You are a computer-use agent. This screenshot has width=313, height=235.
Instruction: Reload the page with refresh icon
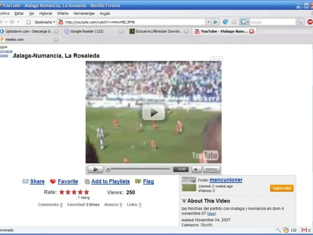click(x=225, y=22)
